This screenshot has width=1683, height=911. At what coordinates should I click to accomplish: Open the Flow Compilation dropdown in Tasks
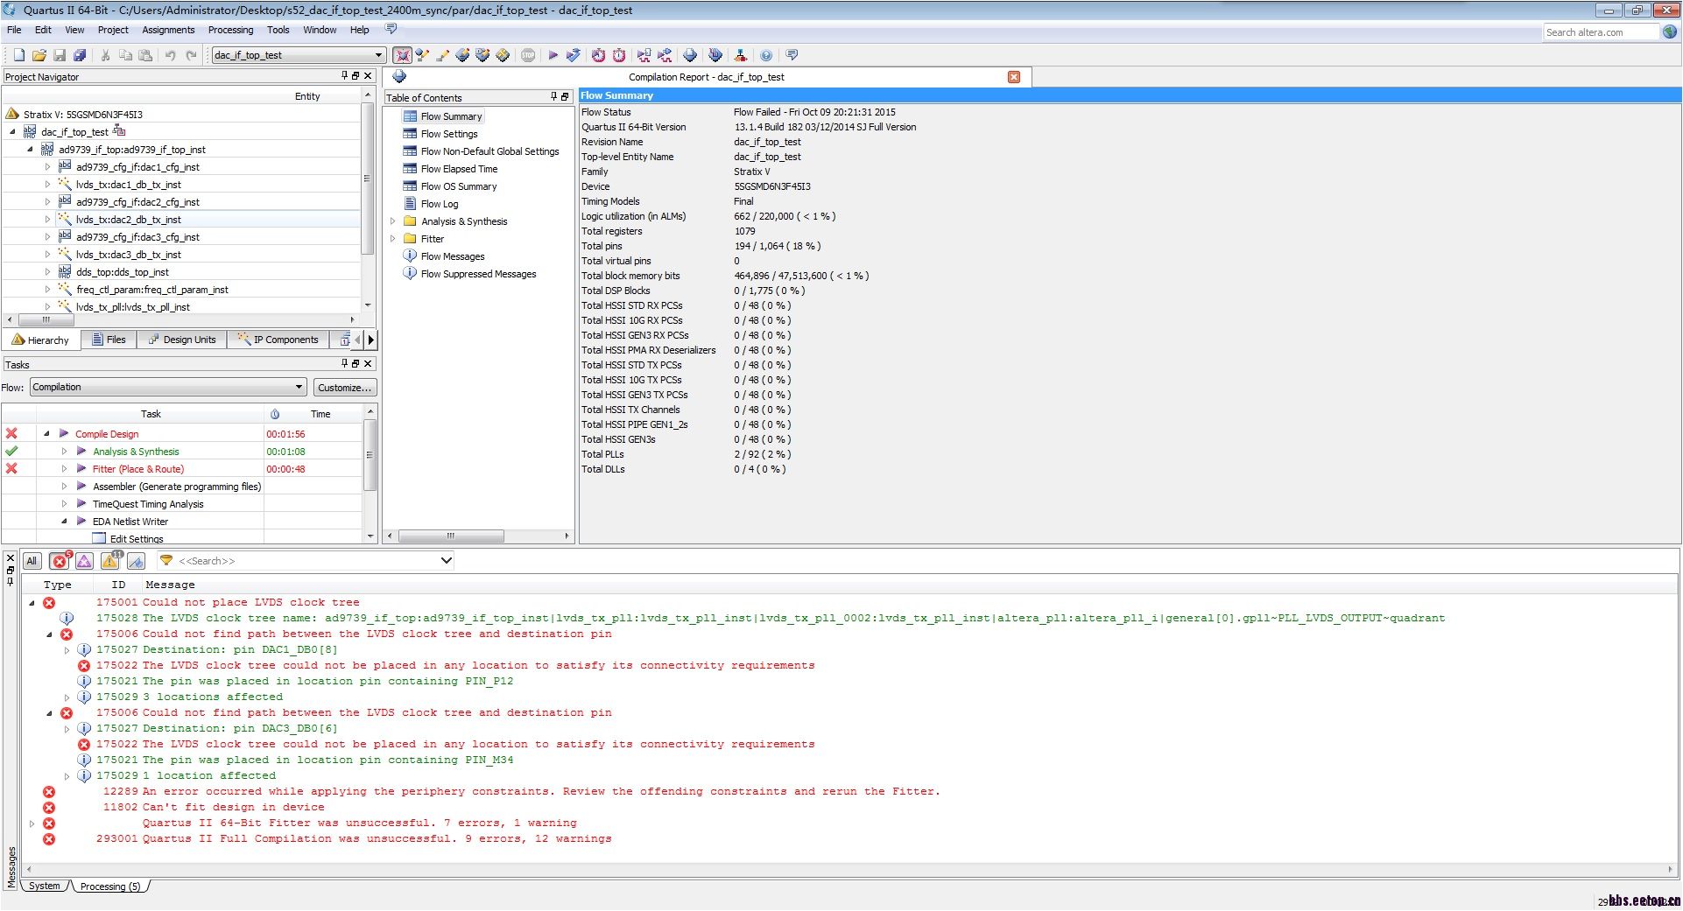(x=167, y=387)
